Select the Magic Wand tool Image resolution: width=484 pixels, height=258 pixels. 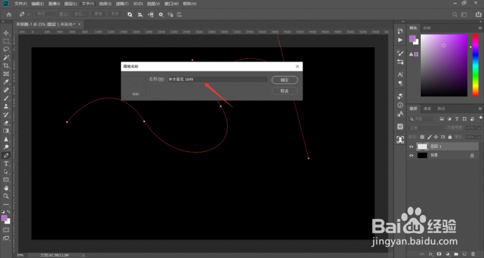(6, 57)
